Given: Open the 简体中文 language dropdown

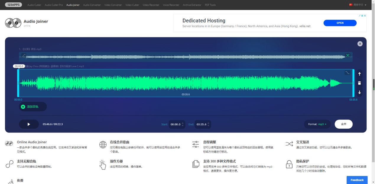Looking at the screenshot, I should point(358,5).
